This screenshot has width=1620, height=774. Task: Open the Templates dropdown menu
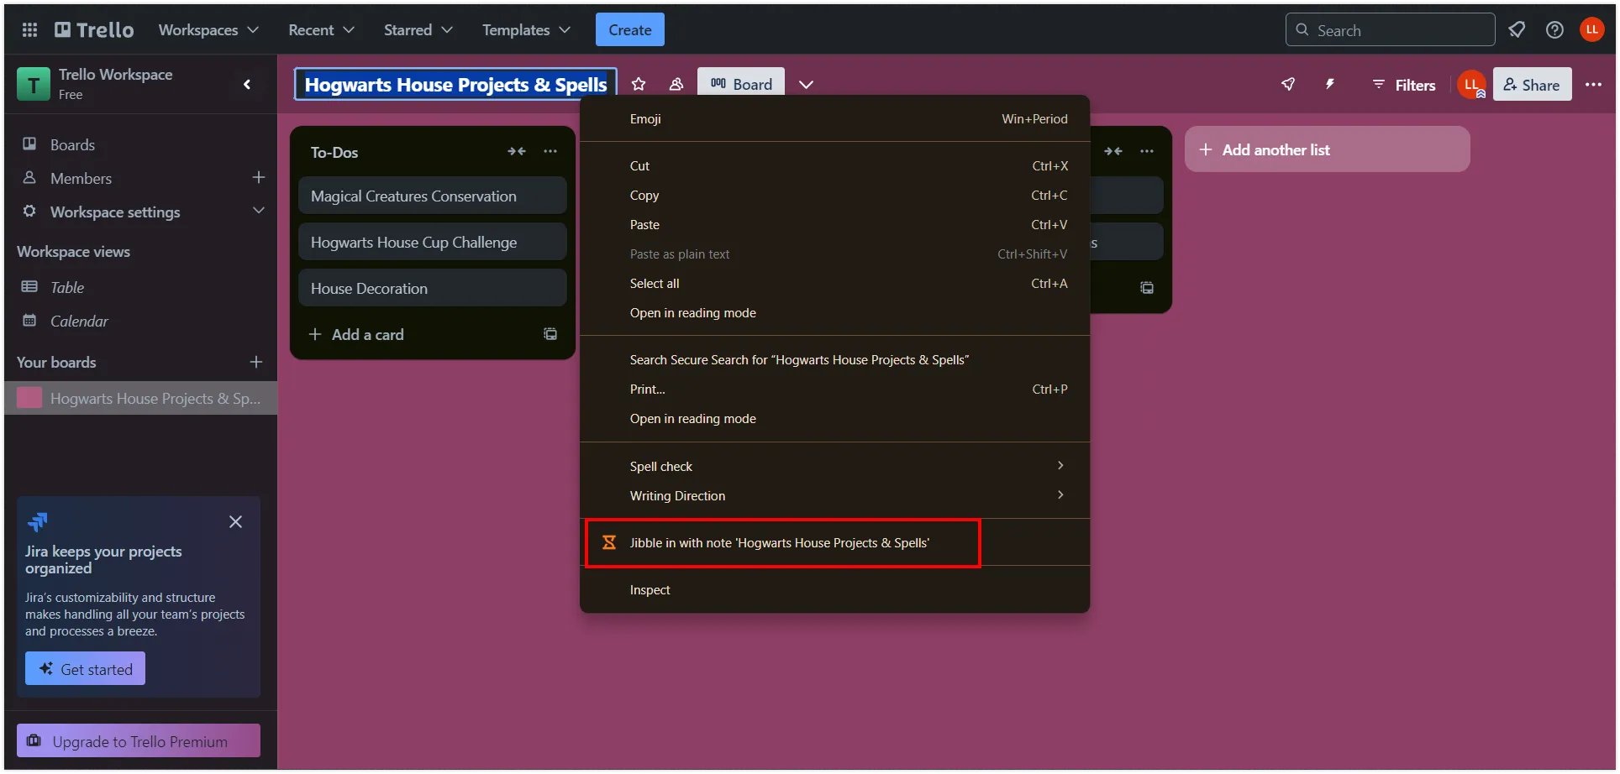click(526, 30)
